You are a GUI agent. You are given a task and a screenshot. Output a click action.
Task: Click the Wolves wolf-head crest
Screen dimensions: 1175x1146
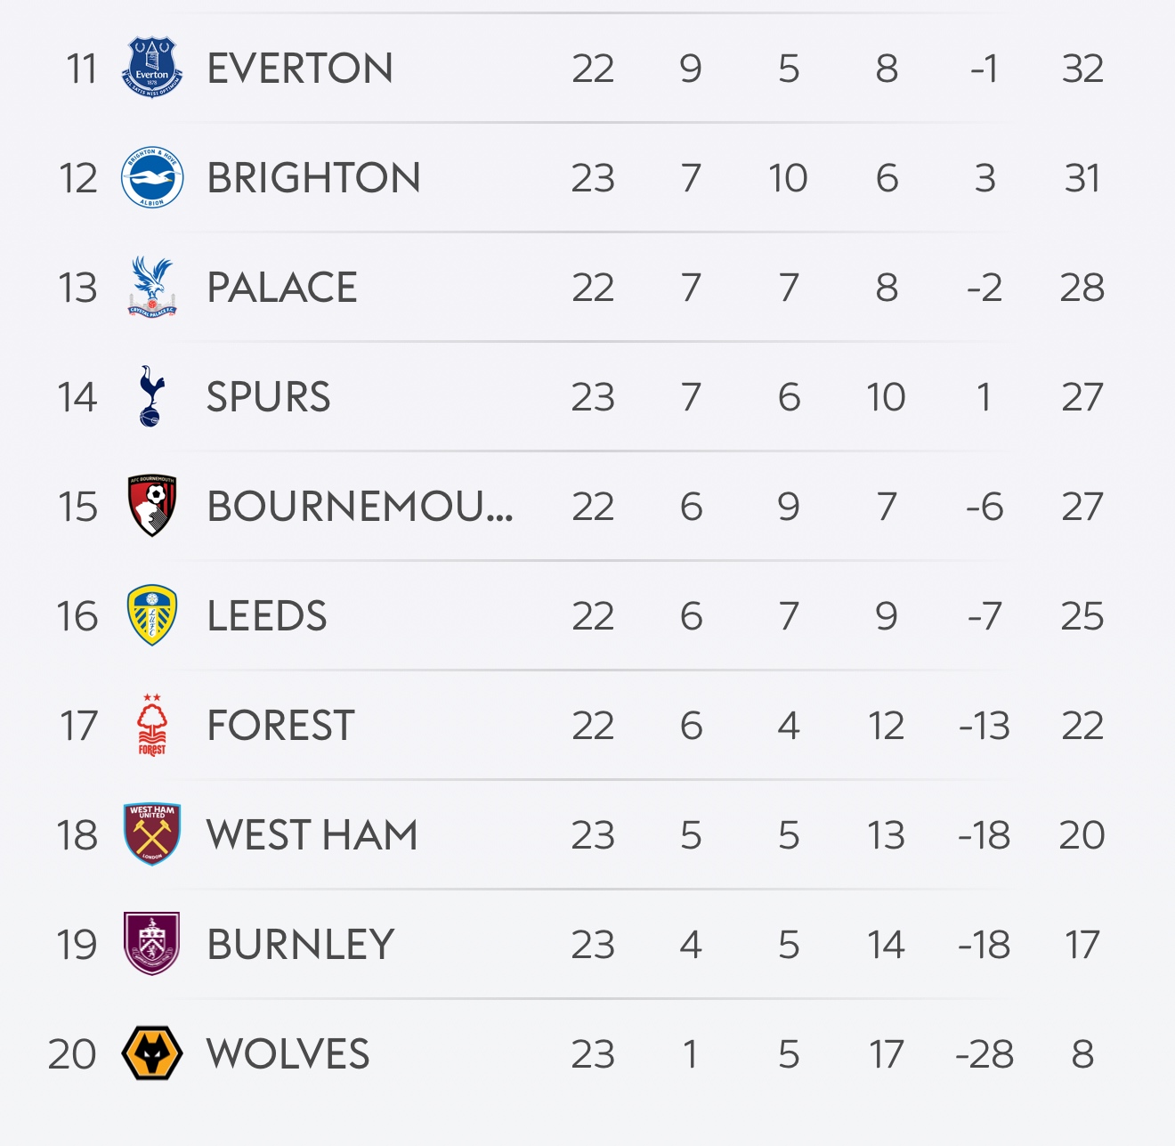[152, 1053]
